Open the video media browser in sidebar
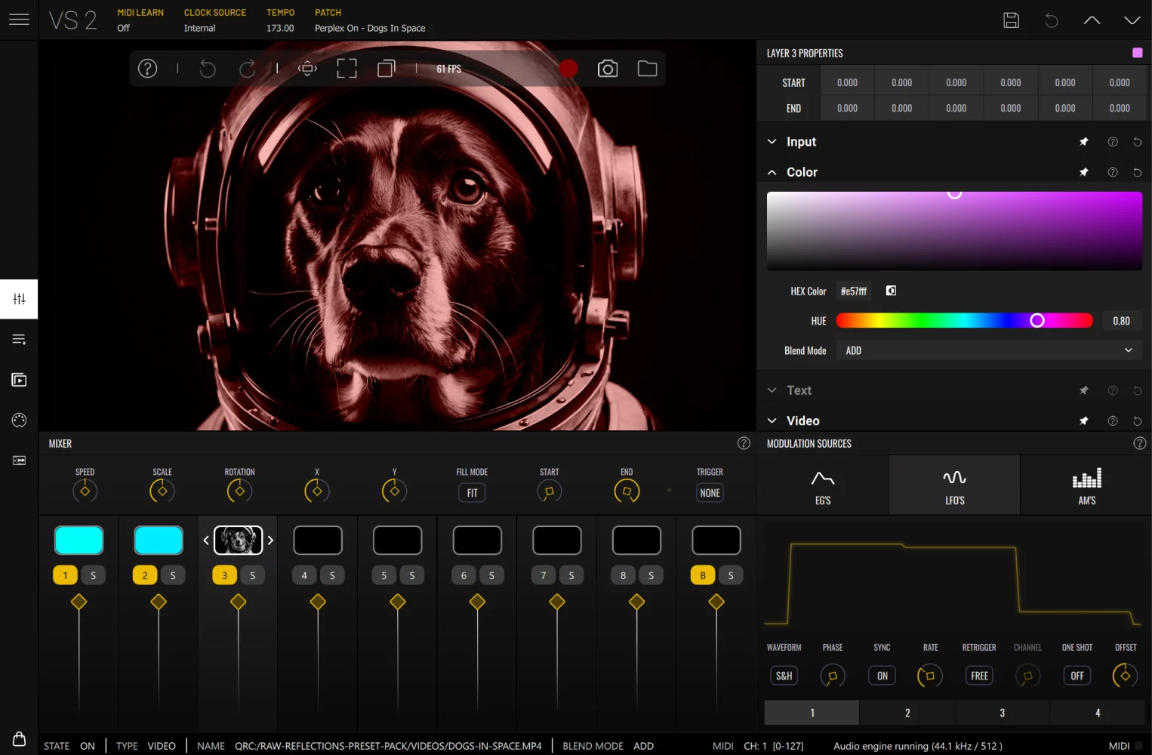The height and width of the screenshot is (755, 1152). coord(19,380)
